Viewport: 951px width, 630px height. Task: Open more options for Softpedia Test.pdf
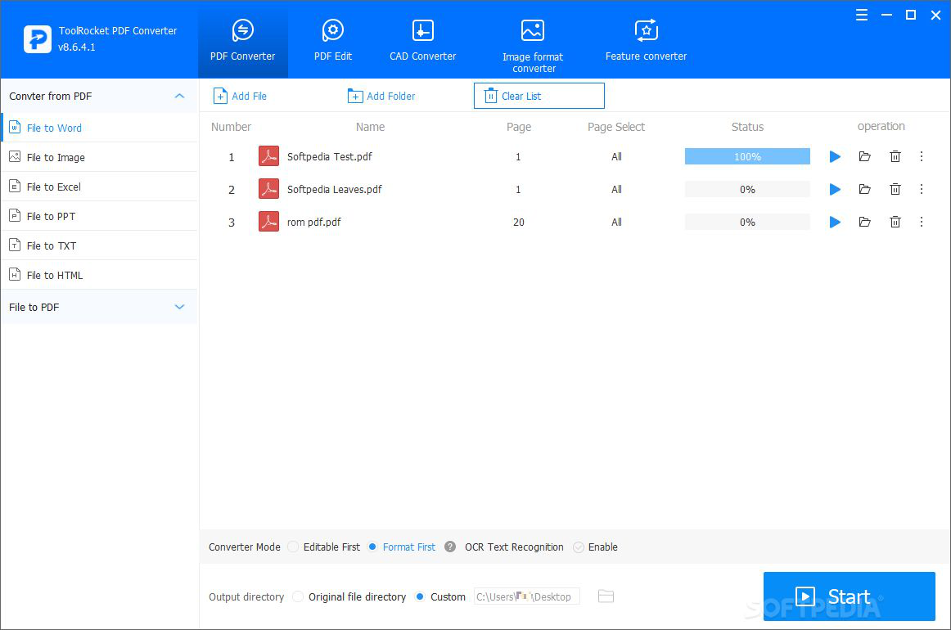pos(922,156)
